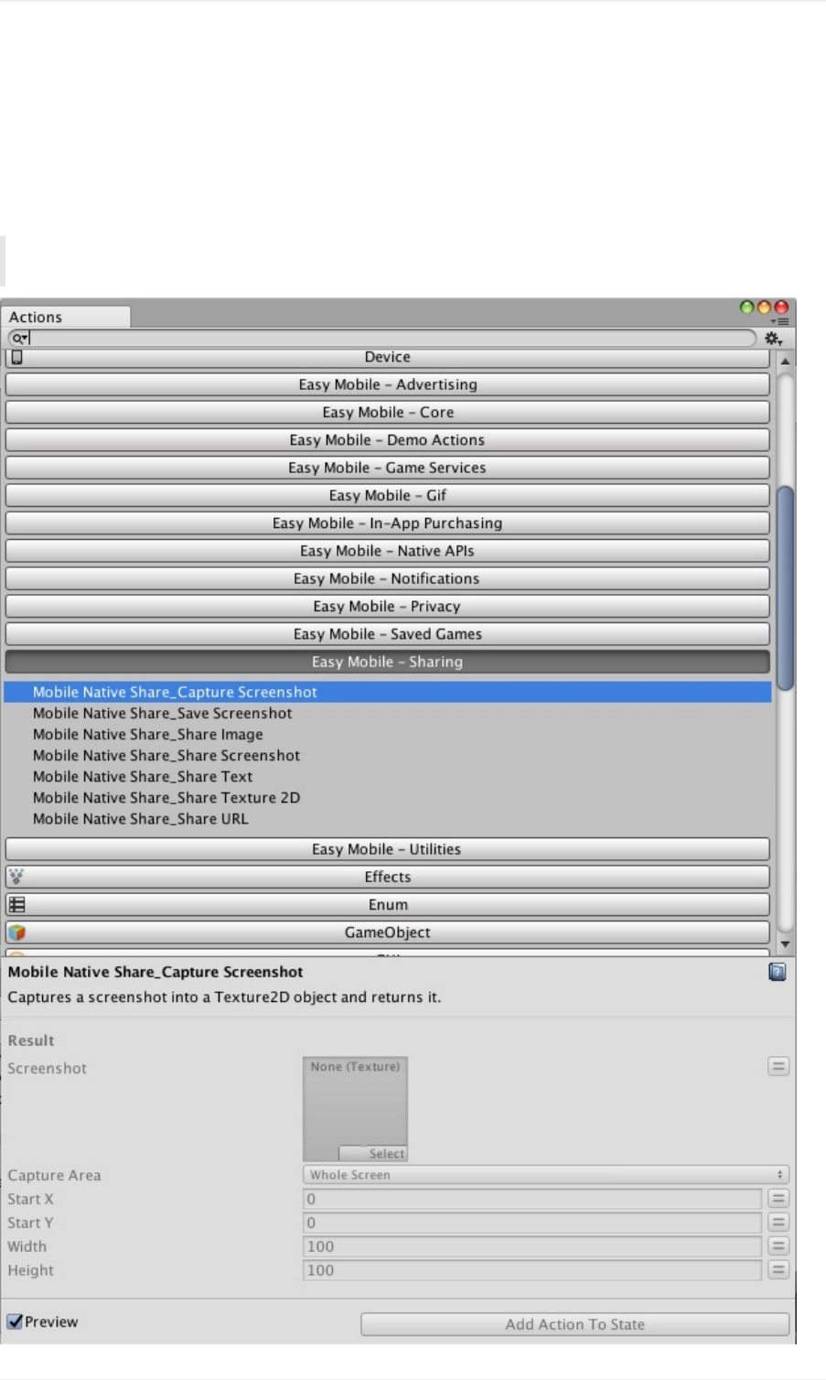Click the scrollbar down arrow
Viewport: 826px width, 1380px height.
click(785, 943)
